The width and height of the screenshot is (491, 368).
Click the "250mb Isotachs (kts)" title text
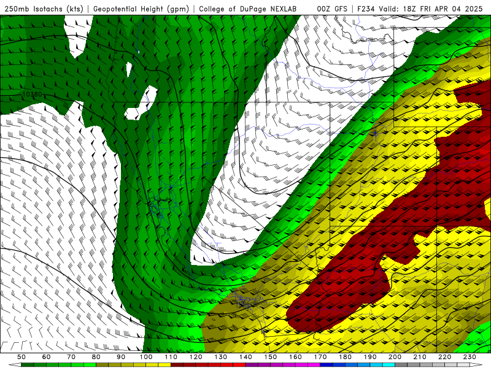[44, 9]
